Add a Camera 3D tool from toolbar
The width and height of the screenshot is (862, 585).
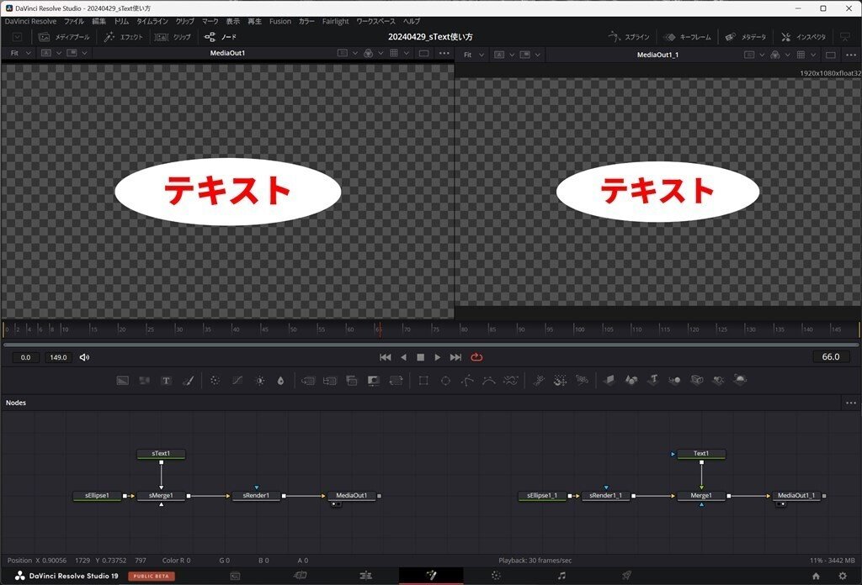pyautogui.click(x=696, y=380)
